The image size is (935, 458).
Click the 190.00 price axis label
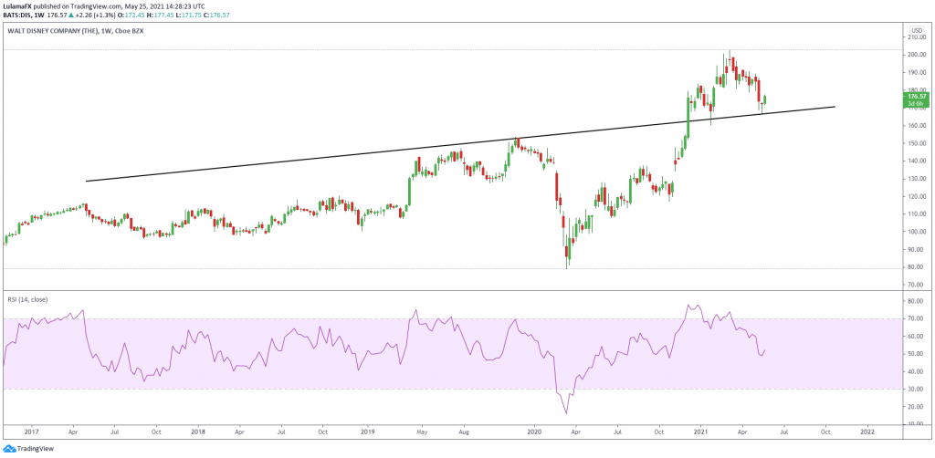(915, 73)
